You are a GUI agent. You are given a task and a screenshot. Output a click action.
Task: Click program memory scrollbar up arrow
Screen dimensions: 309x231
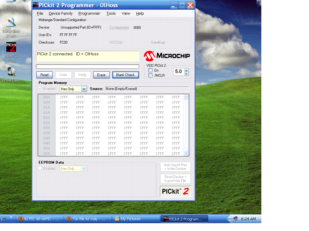pos(186,97)
